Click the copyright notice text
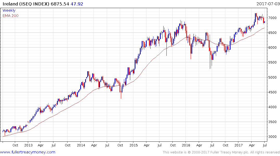 point(221,152)
